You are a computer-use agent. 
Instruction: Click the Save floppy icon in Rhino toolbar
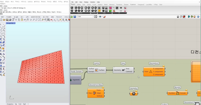pos(7,20)
